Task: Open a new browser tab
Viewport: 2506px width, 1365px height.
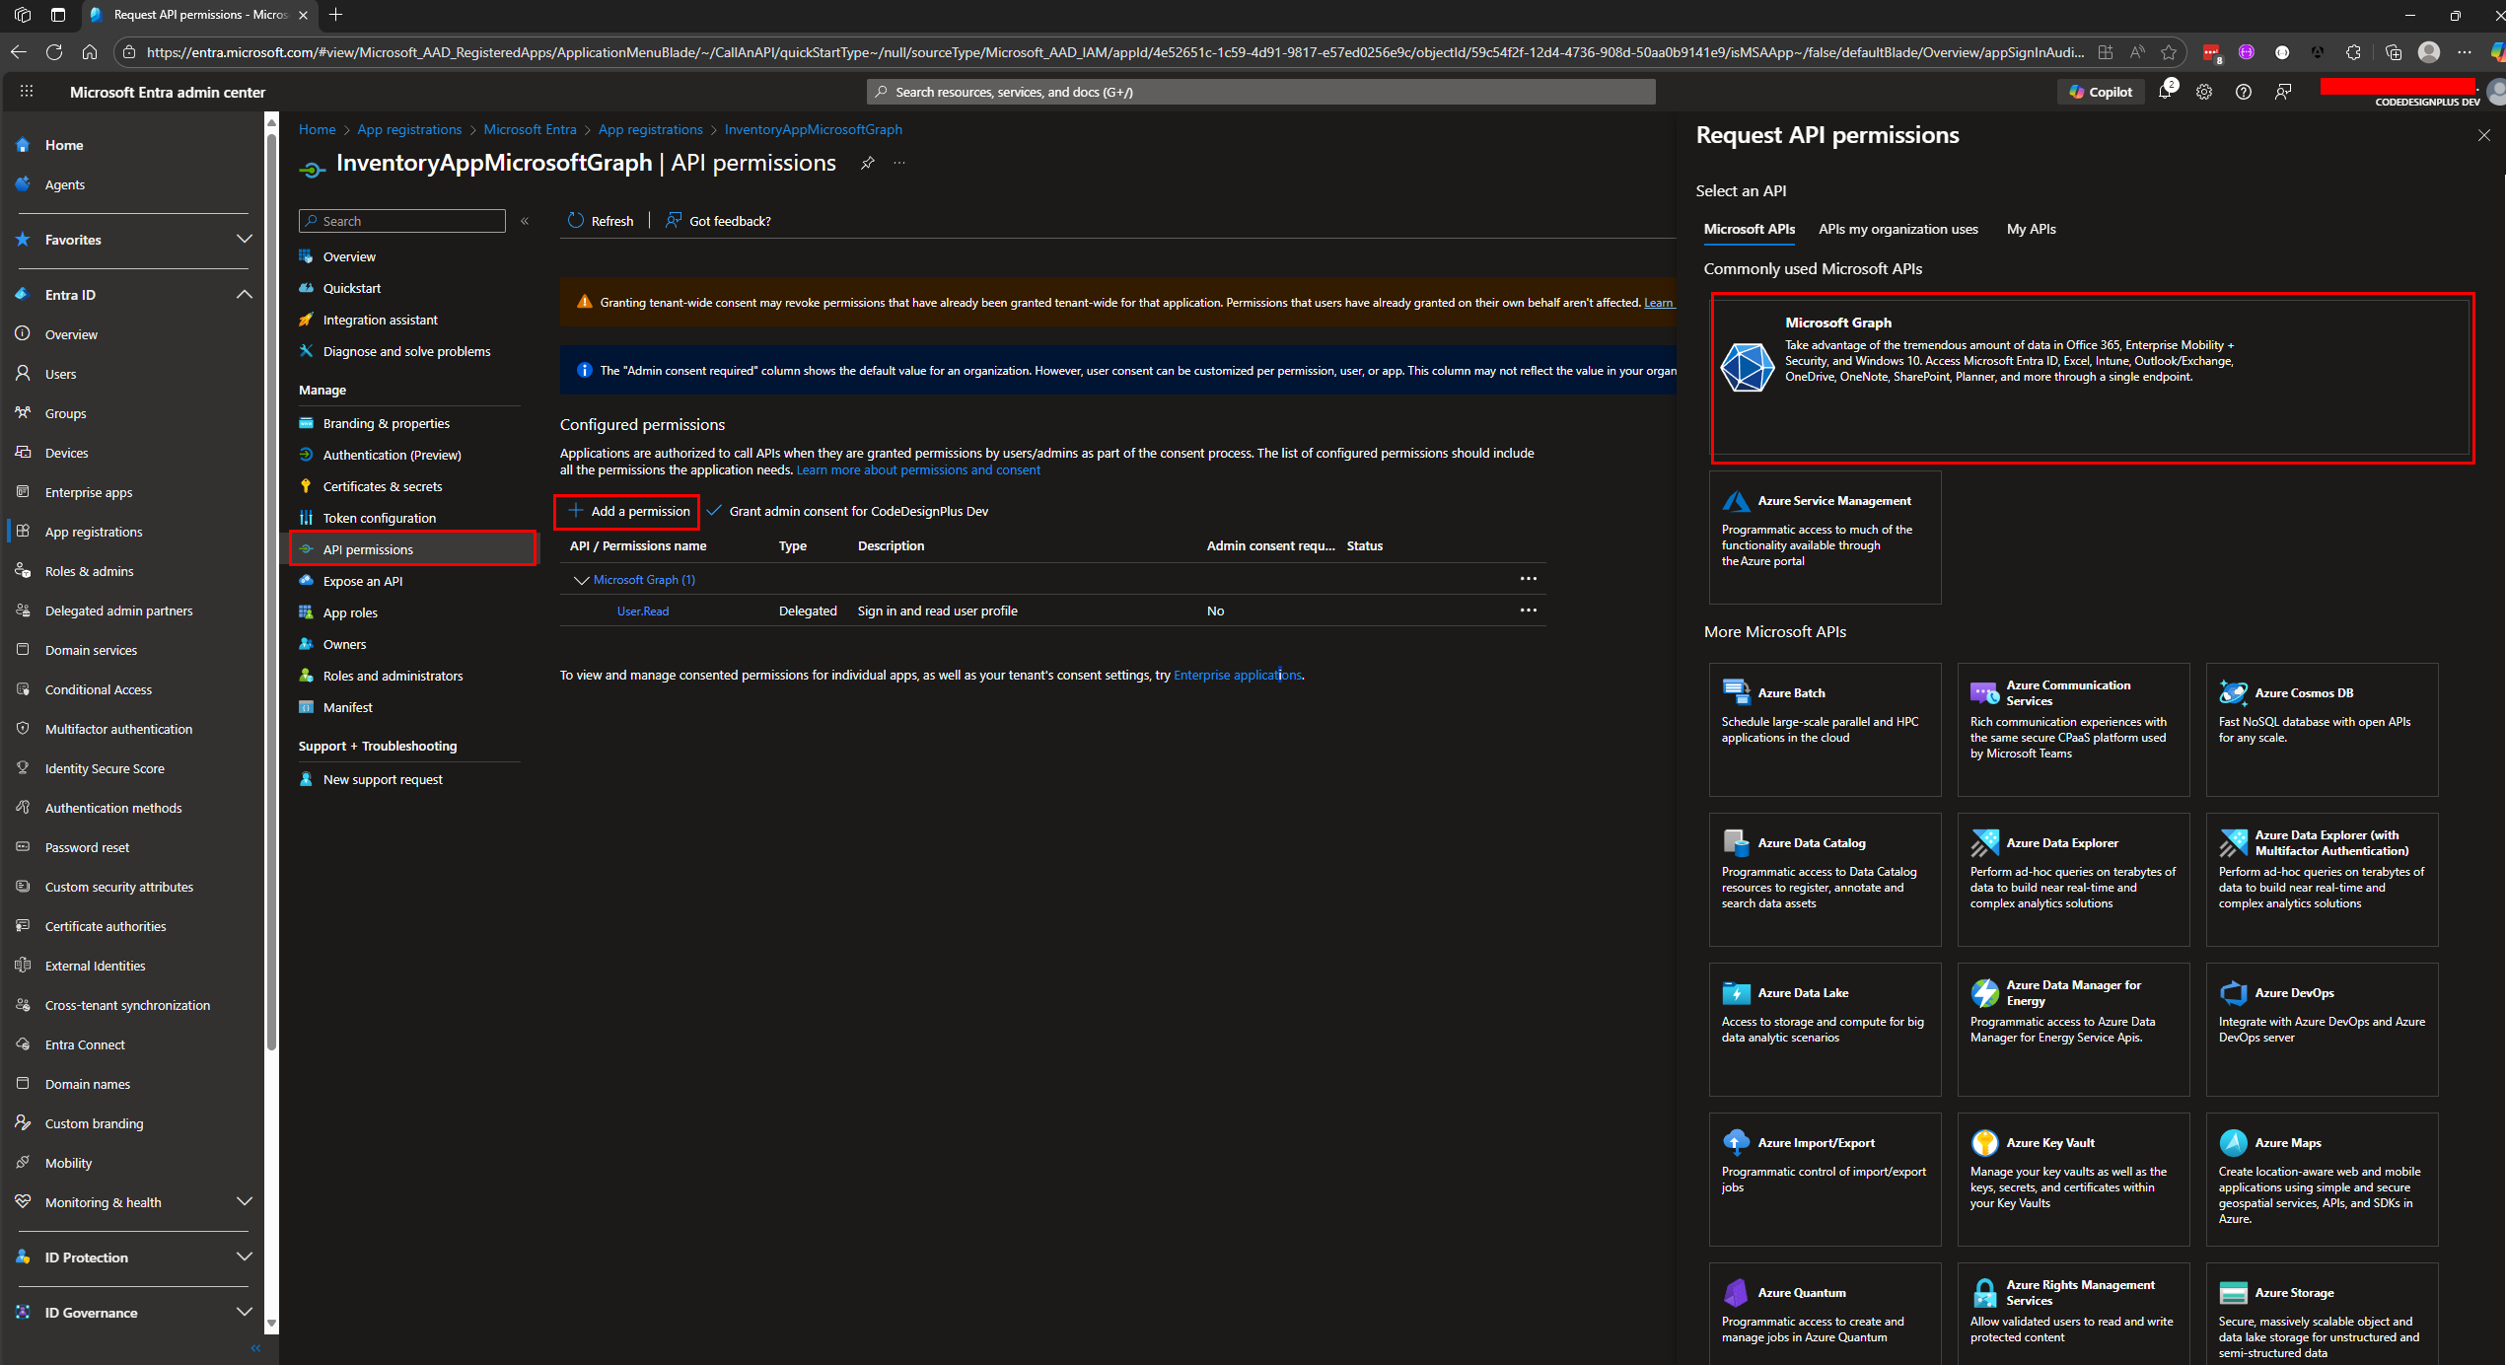Action: [336, 15]
